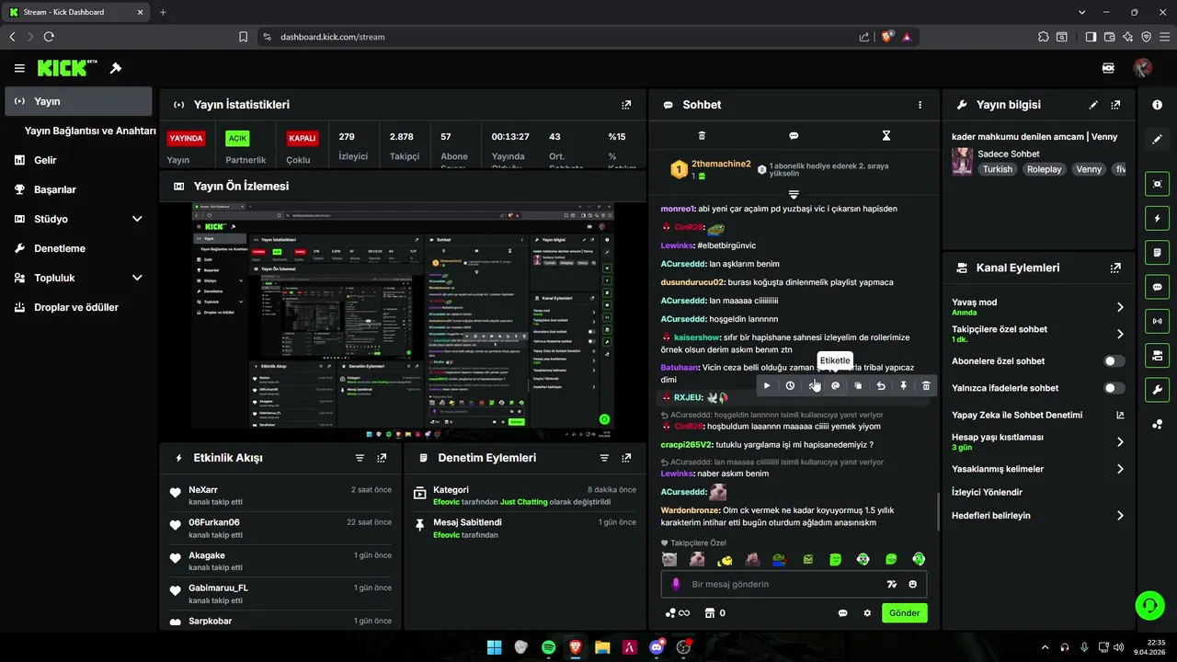This screenshot has height=662, width=1177.
Task: Expand the Topluluk sidebar section
Action: pyautogui.click(x=137, y=278)
